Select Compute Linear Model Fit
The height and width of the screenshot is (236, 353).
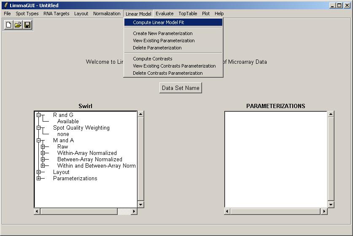158,22
